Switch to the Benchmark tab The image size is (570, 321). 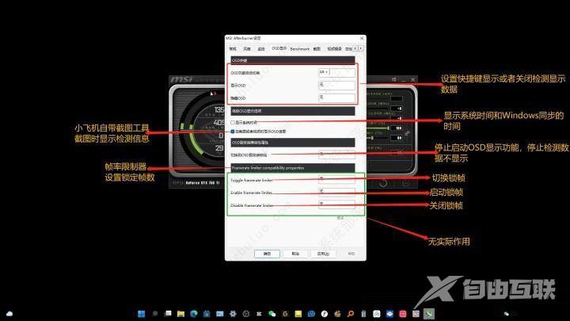[300, 48]
